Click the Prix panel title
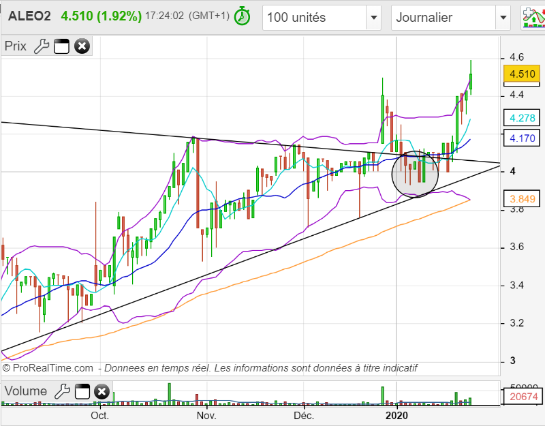Viewport: 545px width, 426px height. click(15, 46)
